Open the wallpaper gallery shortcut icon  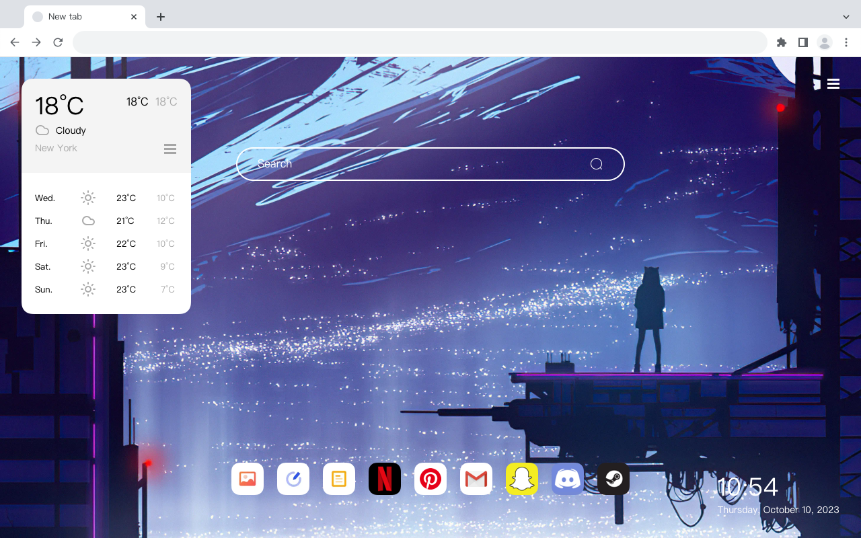248,479
